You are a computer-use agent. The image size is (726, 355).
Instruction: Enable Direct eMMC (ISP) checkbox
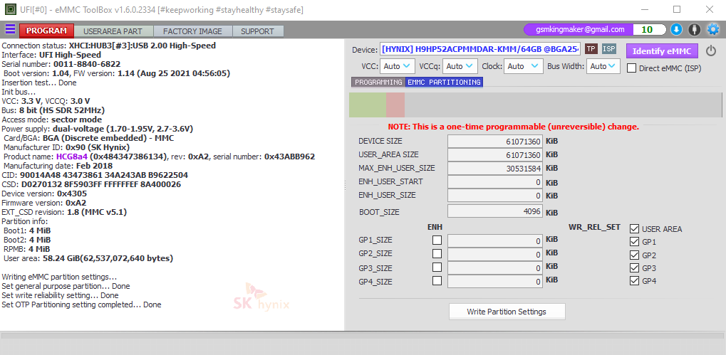631,68
